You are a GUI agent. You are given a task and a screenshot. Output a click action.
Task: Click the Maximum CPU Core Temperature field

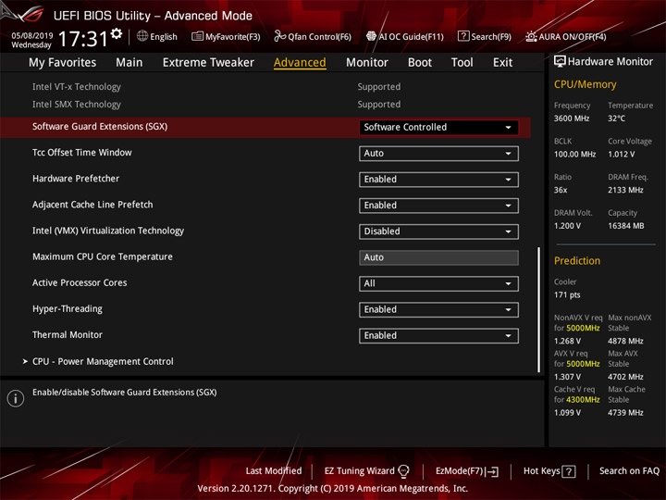click(438, 257)
